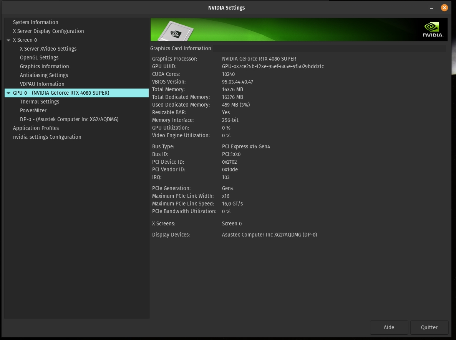This screenshot has height=340, width=456.
Task: Select X Server Display Configuration
Action: point(48,31)
